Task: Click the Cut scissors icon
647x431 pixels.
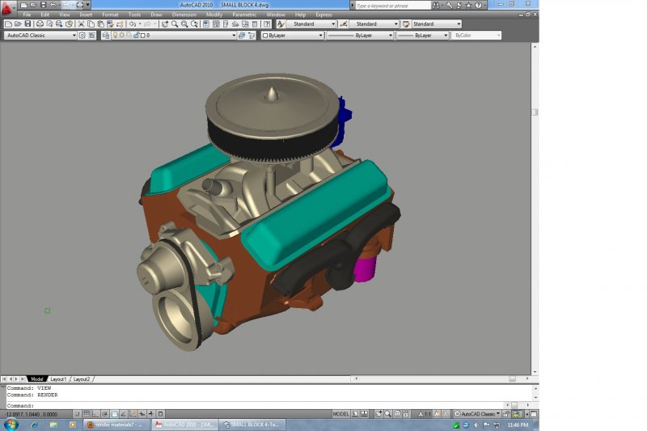Action: point(81,24)
